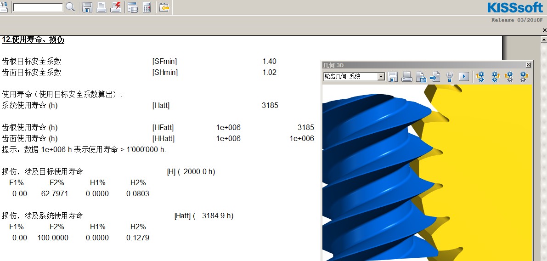This screenshot has width=547, height=261.
Task: Print the report using the printer icon
Action: (102, 7)
